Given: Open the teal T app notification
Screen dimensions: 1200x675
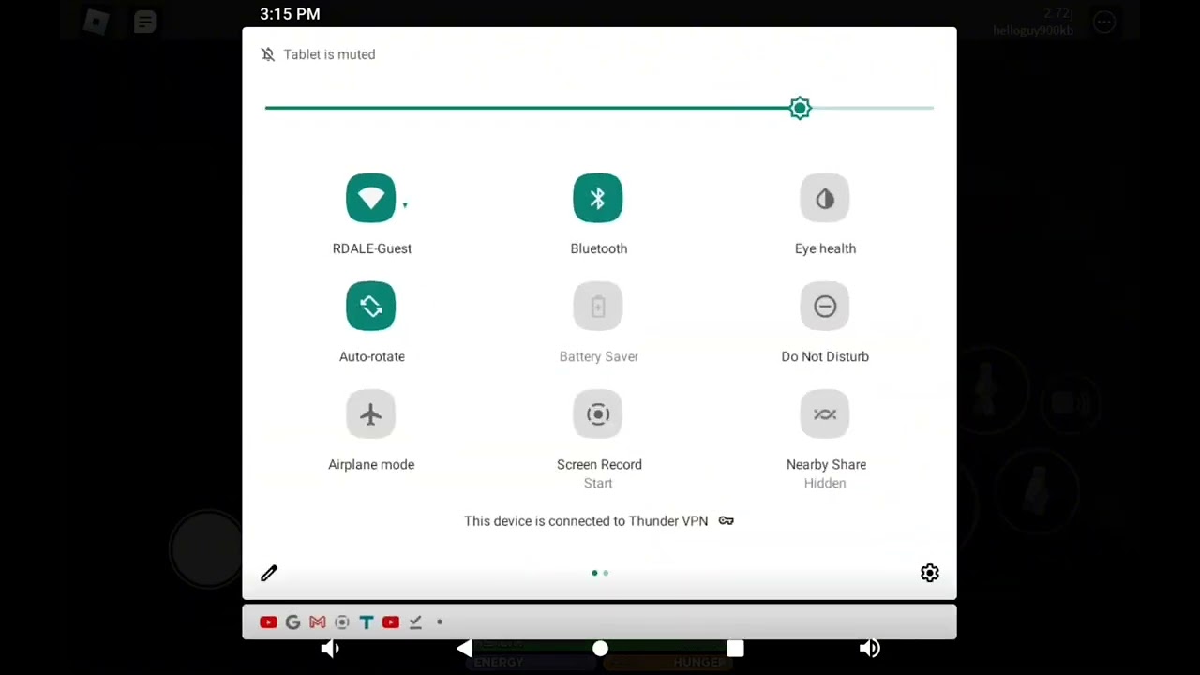Looking at the screenshot, I should 367,622.
